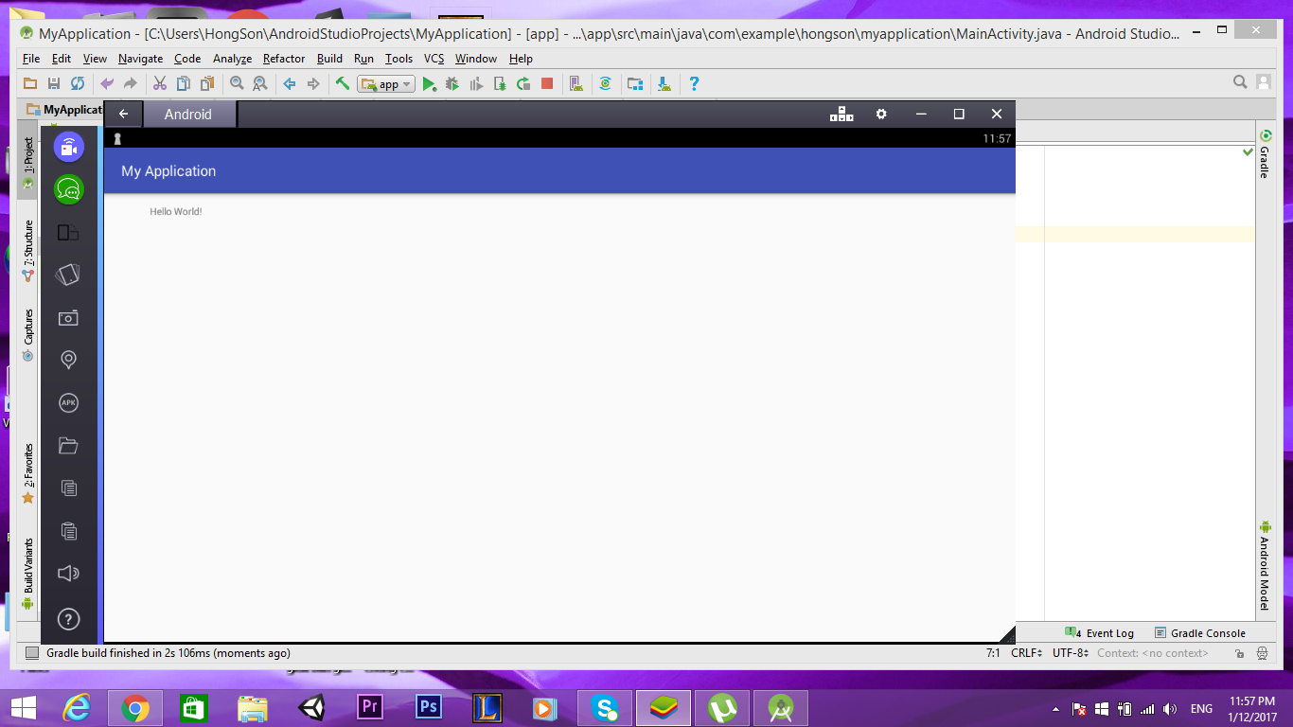The image size is (1293, 727).
Task: Click Sync Project with Gradle icon
Action: click(x=606, y=84)
